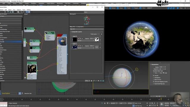
Task: Open the BEAUTY render element dropdown
Action: 157,8
